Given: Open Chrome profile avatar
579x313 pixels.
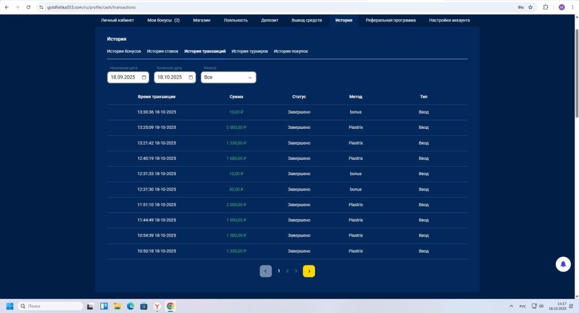Looking at the screenshot, I should pos(561,7).
